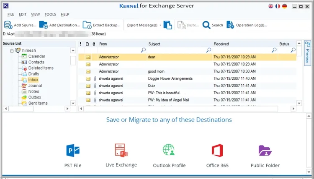Viewport: 314px width, 179px height.
Task: Click the From column filter magnifier
Action: (x=143, y=50)
